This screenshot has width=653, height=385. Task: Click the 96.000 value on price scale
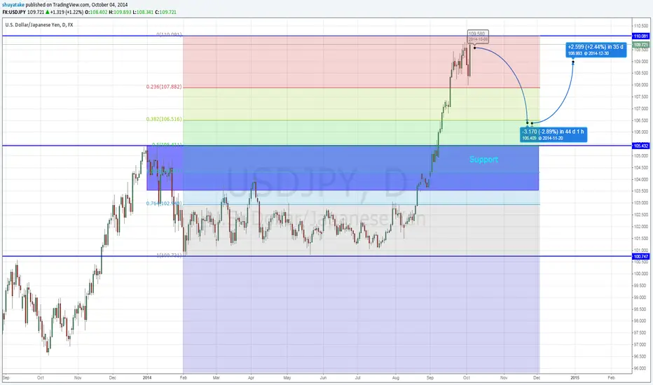point(640,368)
